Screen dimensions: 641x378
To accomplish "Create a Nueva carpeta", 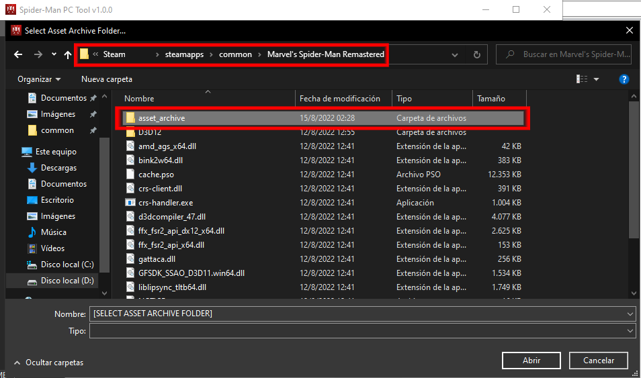I will click(x=107, y=79).
